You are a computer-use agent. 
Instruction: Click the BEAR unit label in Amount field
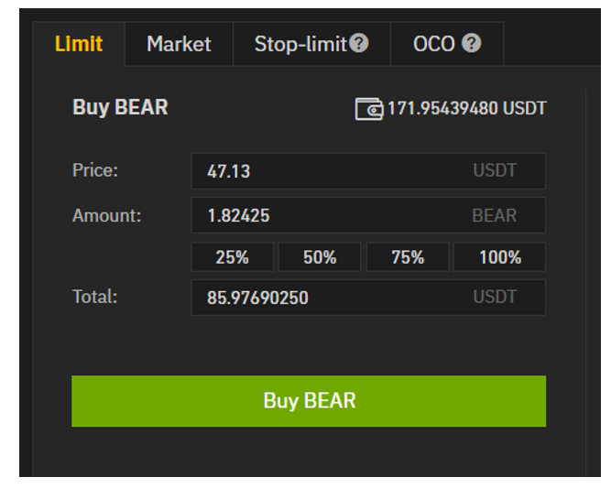pos(495,215)
